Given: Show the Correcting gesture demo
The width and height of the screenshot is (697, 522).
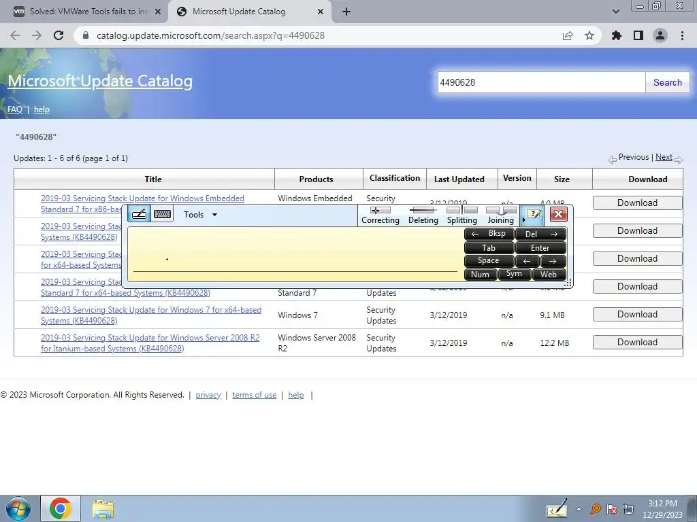Looking at the screenshot, I should pyautogui.click(x=380, y=215).
